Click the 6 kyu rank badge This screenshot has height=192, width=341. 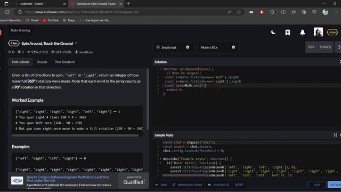click(332, 32)
